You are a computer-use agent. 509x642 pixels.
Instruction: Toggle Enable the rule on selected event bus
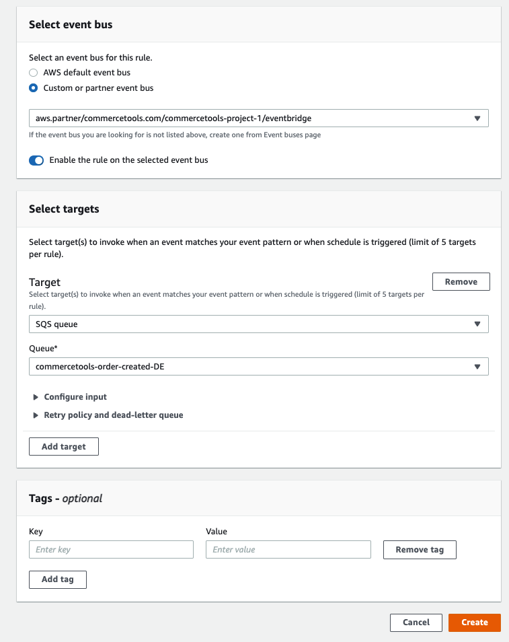36,161
